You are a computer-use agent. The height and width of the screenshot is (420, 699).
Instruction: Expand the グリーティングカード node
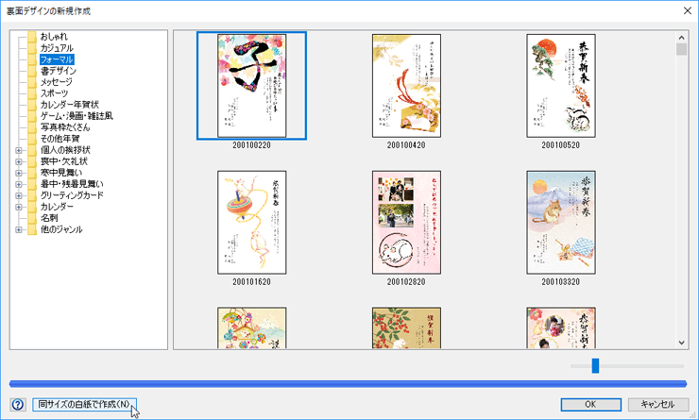coord(18,195)
